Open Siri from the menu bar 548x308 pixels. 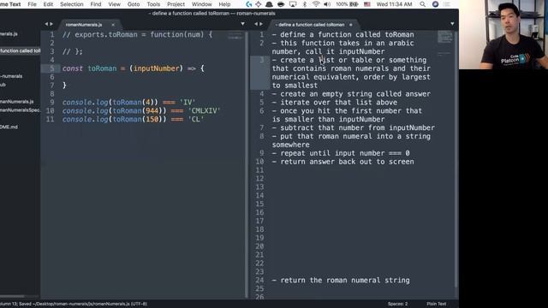point(435,4)
